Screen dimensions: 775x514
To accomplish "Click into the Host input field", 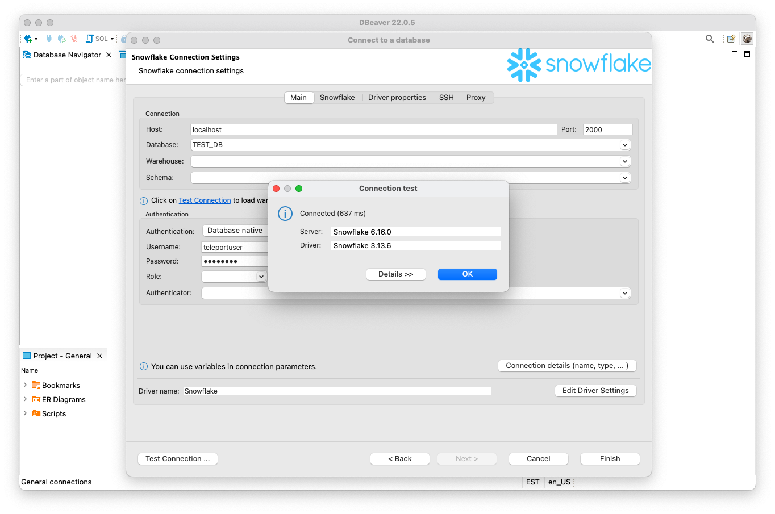I will (x=373, y=129).
